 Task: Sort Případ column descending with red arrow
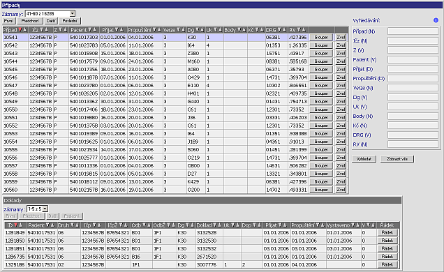(20, 30)
